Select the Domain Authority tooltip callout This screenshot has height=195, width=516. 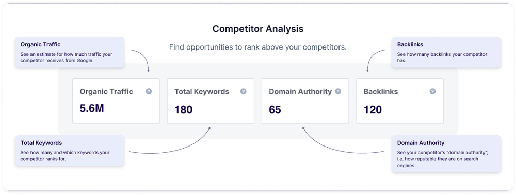click(446, 154)
